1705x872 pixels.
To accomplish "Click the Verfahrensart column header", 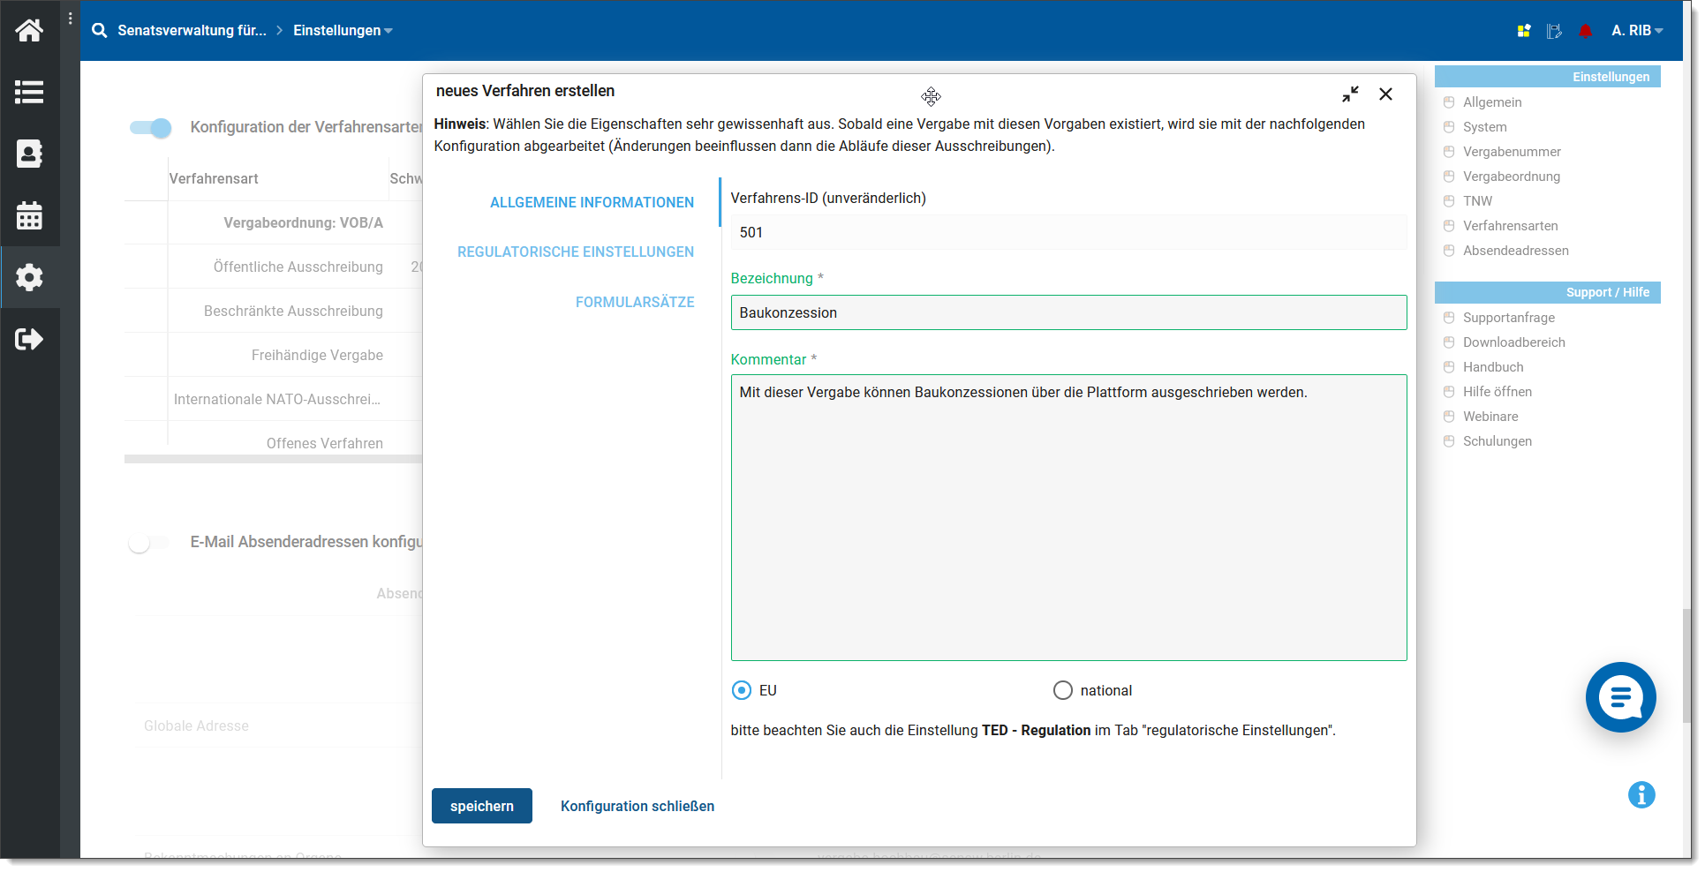I will pyautogui.click(x=214, y=178).
